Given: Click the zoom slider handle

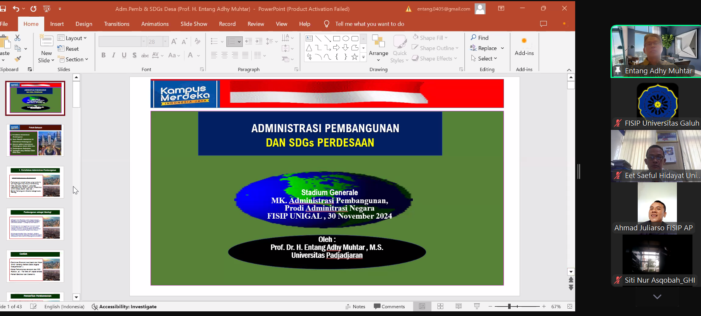Looking at the screenshot, I should click(509, 306).
